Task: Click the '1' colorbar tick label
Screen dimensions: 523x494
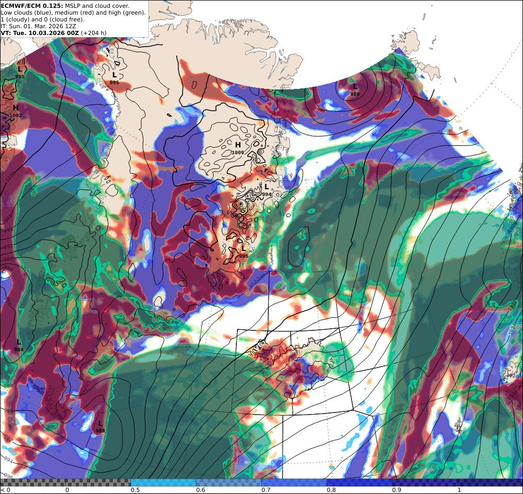Action: (x=459, y=490)
